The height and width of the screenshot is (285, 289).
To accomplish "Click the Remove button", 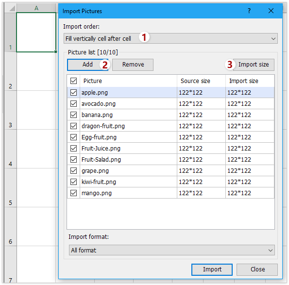I will [x=133, y=65].
